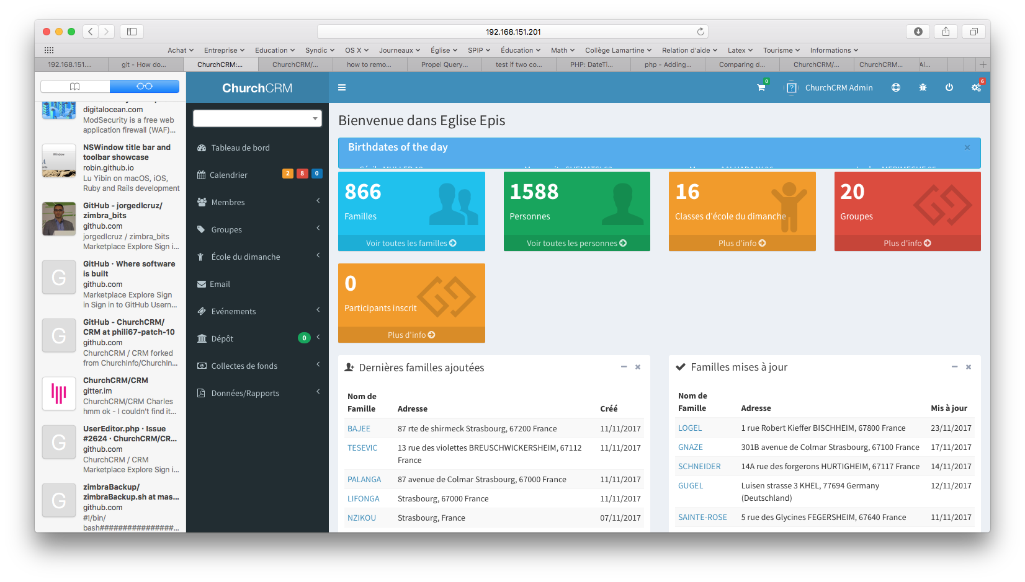
Task: Click Voir toutes les personnes link
Action: [577, 243]
